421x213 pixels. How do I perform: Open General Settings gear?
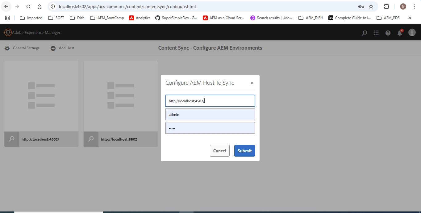[22, 48]
